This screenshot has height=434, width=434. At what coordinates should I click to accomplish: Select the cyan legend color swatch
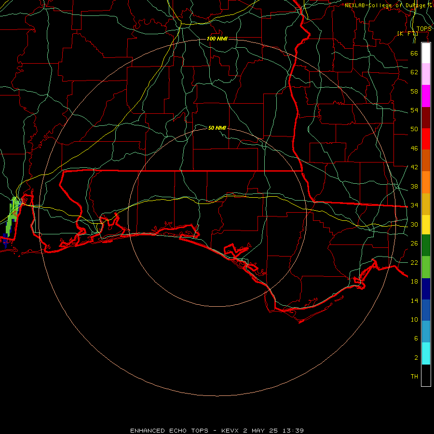(x=426, y=353)
